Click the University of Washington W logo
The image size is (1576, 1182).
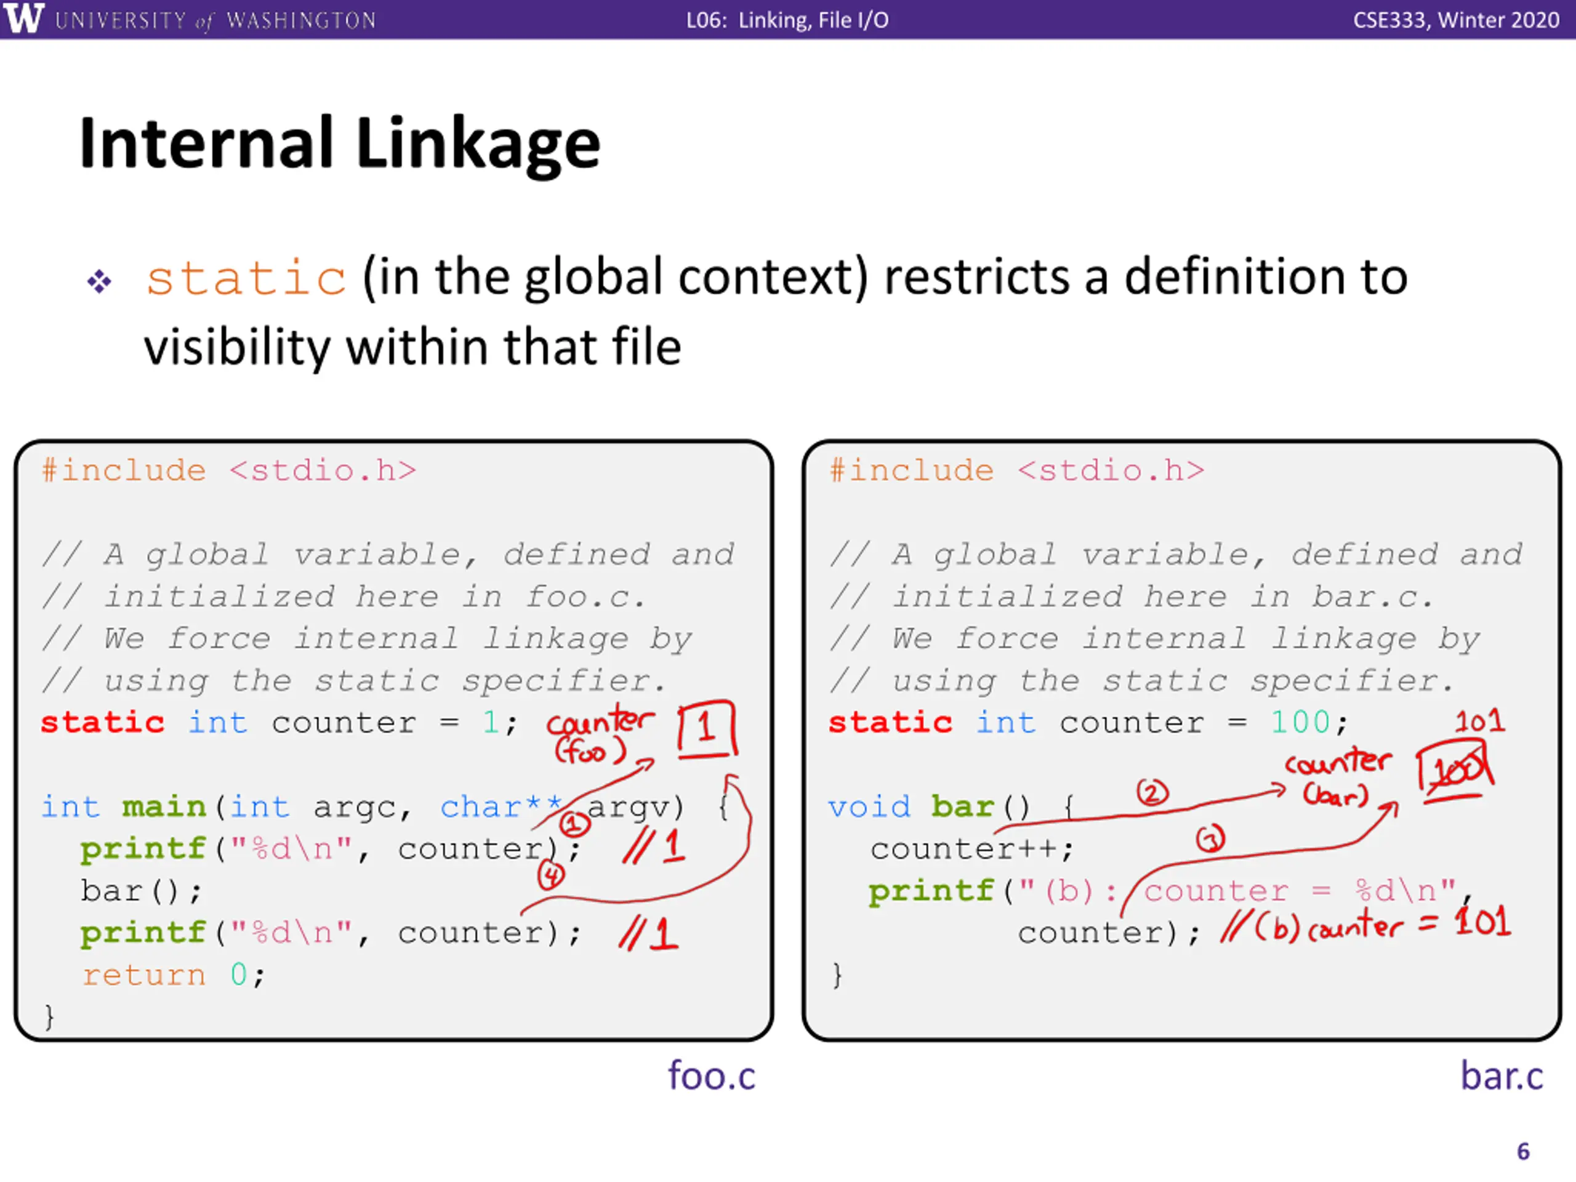(23, 18)
